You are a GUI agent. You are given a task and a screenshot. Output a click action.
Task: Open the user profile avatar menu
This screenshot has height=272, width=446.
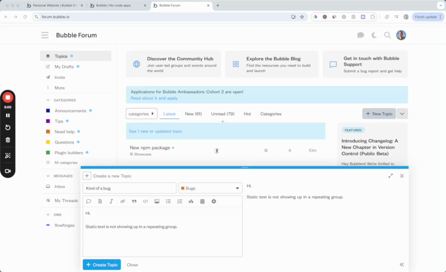[x=401, y=35]
